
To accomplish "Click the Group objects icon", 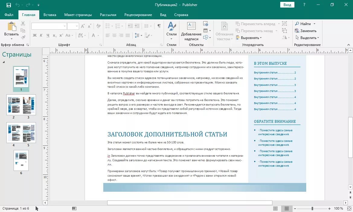I will tap(284, 24).
